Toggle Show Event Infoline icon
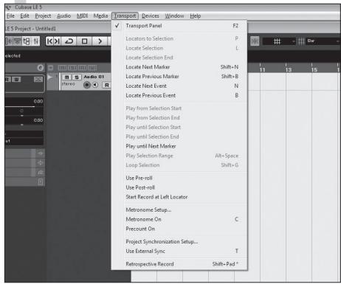This screenshot has width=341, height=284. point(17,41)
